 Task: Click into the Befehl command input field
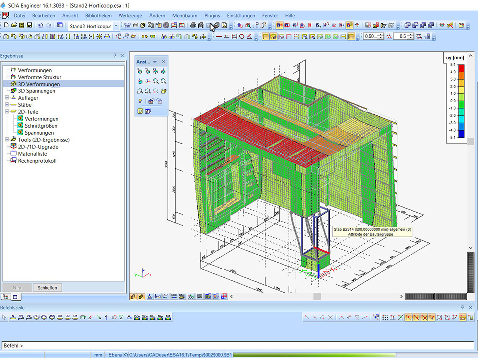pos(239,345)
